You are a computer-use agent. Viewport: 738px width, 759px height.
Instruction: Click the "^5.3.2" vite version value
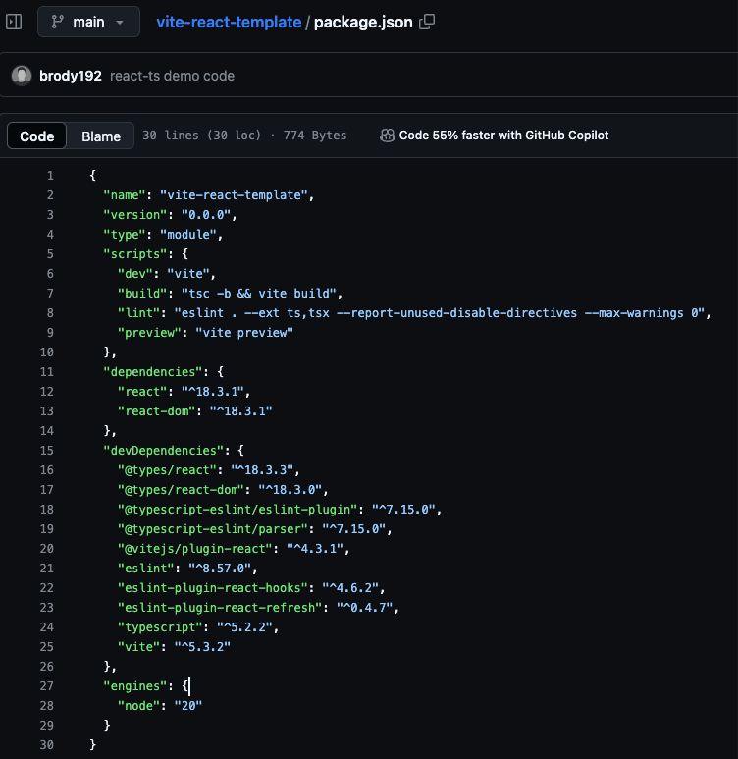[202, 647]
